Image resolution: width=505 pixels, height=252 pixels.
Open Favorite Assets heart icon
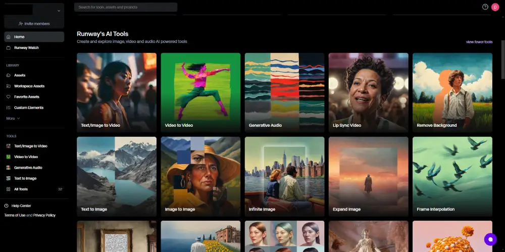(9, 97)
